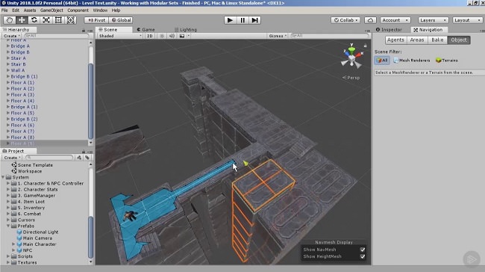Set scene filter to All
485x272 pixels.
[382, 60]
